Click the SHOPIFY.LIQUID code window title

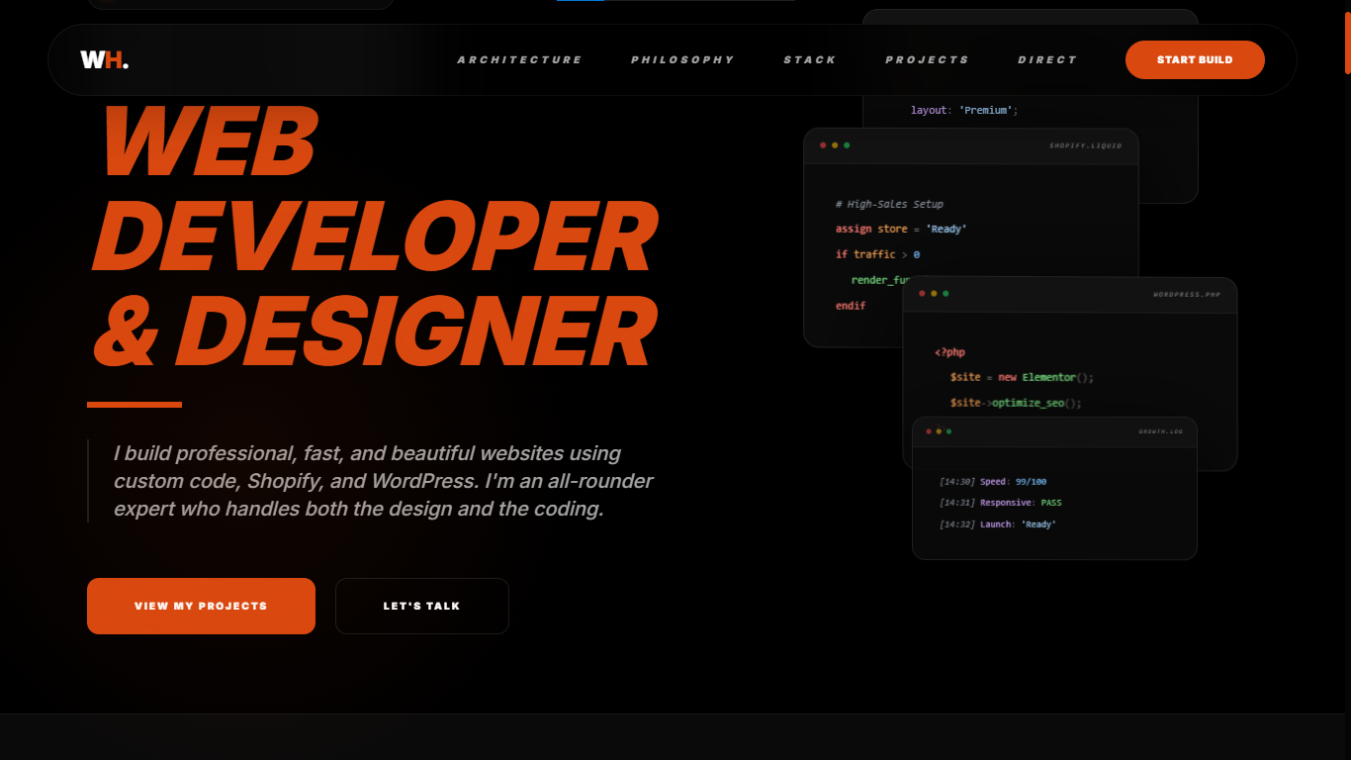[1086, 145]
